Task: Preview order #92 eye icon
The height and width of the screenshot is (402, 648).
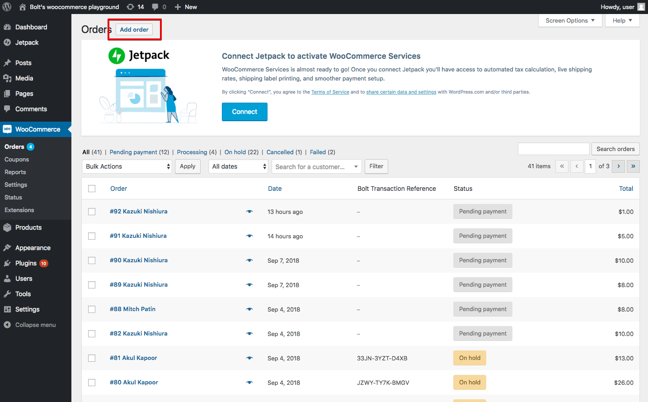Action: pos(249,212)
